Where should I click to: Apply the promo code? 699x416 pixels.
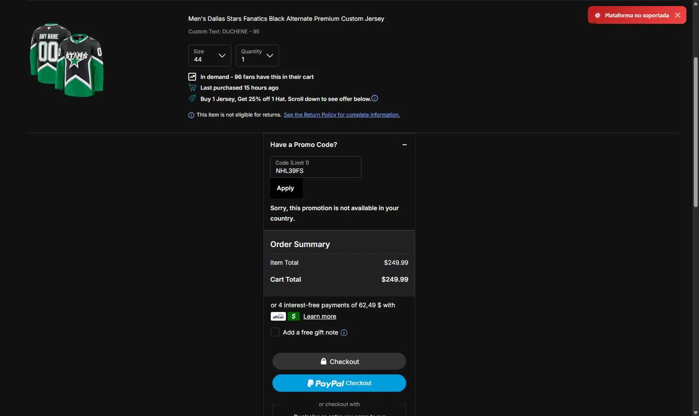pos(286,188)
